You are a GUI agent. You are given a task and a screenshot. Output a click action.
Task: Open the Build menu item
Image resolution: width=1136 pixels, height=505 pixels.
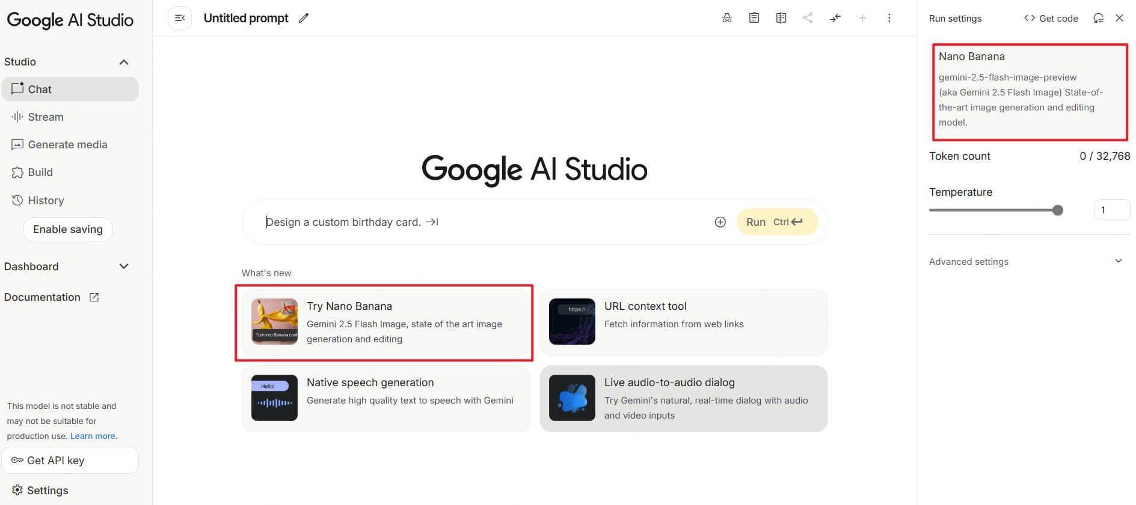(70, 172)
